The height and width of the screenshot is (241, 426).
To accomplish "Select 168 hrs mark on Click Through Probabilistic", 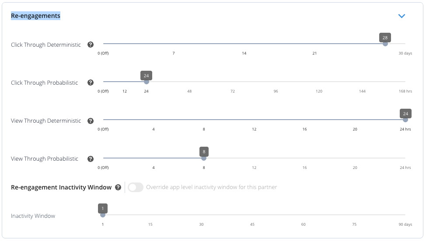I will [x=405, y=82].
